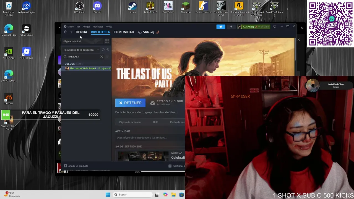
Task: Open Rockstar Games Launcher desktop icon
Action: click(x=239, y=9)
